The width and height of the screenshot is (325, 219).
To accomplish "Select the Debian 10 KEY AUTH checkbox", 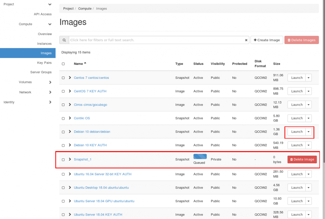I will (x=63, y=146).
